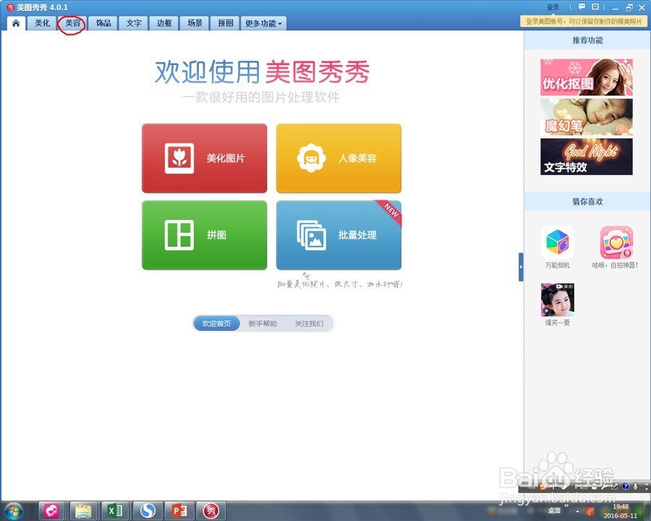The height and width of the screenshot is (521, 651).
Task: Click the flower photo icon in 美化图片
Action: [179, 158]
